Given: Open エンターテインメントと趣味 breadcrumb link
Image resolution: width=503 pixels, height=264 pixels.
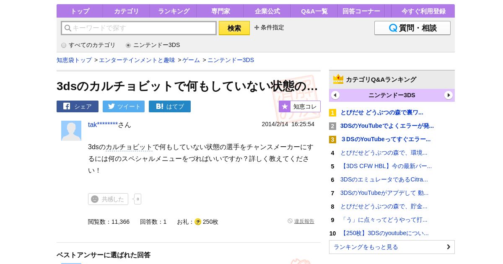Looking at the screenshot, I should [137, 60].
